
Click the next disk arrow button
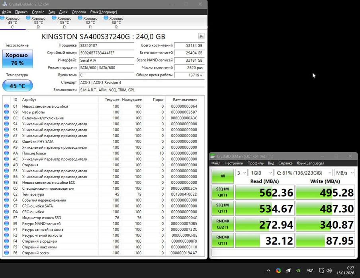[x=201, y=36]
